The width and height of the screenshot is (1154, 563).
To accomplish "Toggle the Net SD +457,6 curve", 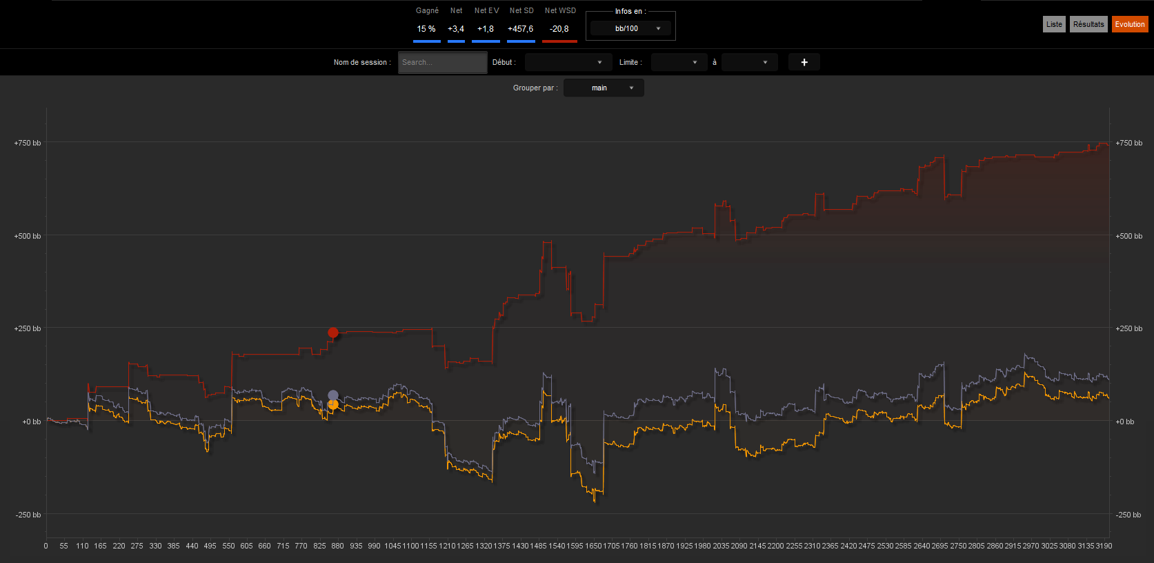I will click(521, 24).
